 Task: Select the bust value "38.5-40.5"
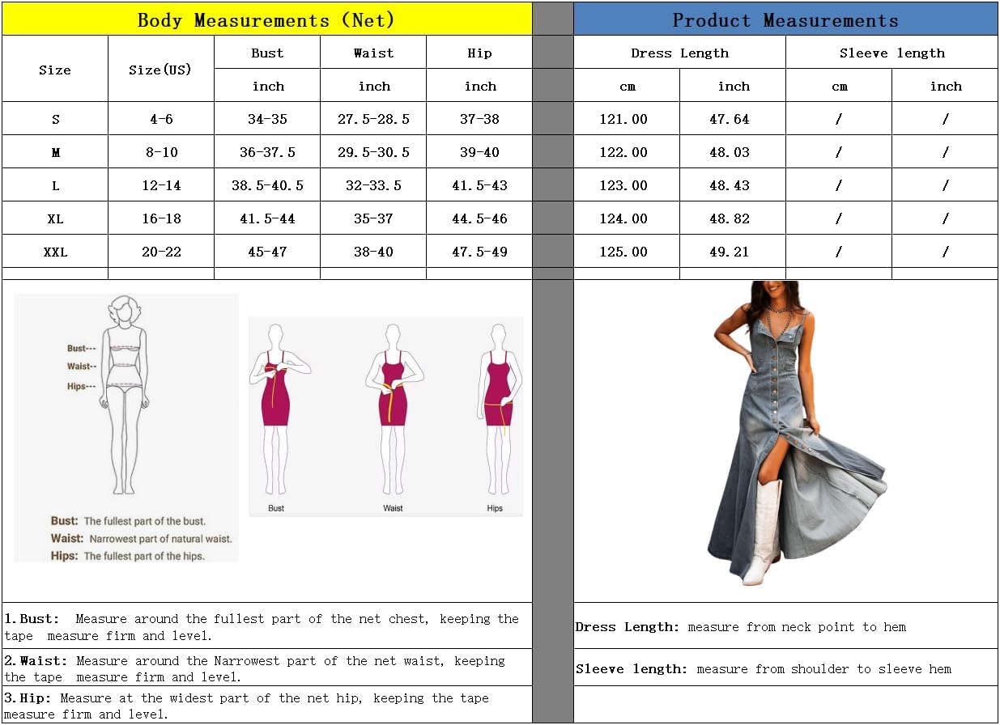click(x=267, y=185)
